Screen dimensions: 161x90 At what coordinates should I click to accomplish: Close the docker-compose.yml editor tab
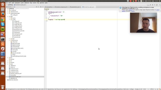[68, 7]
